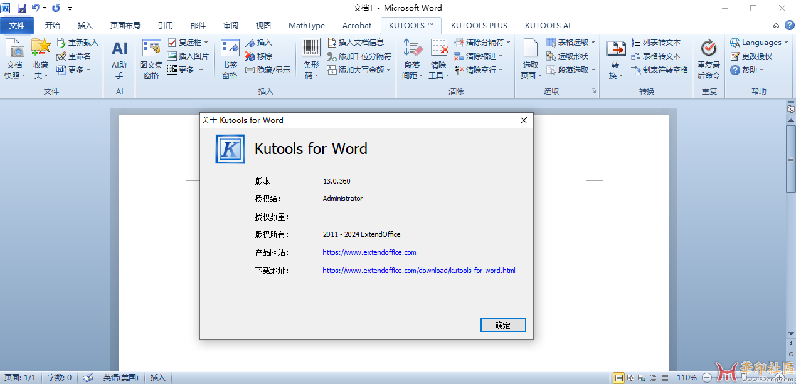Open Table Selection (表格选取) dropdown
Screen dimensions: 796x384
(571, 43)
